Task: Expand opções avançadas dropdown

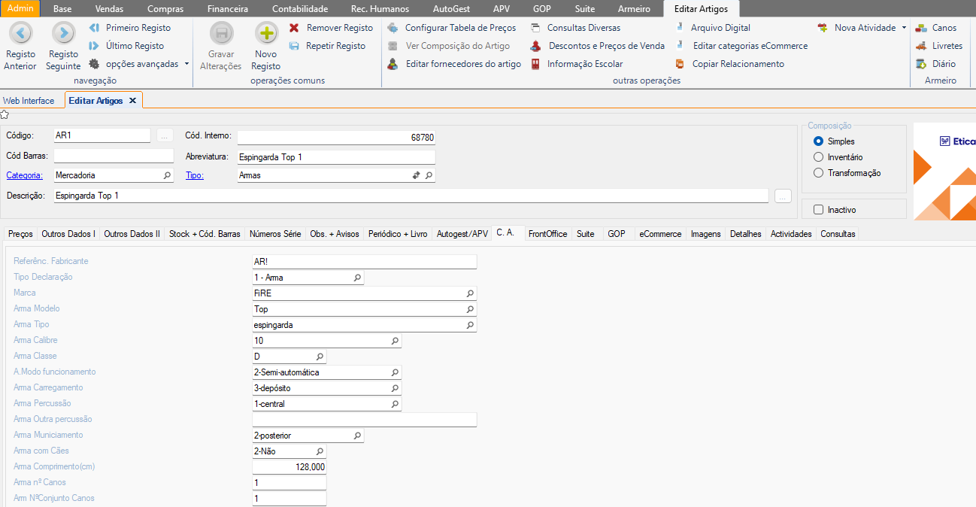Action: [x=186, y=64]
